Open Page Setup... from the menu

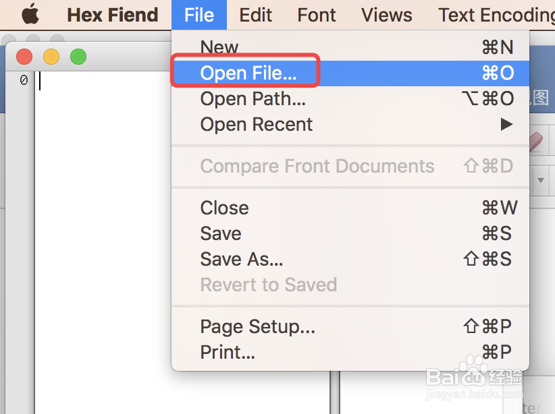(258, 327)
